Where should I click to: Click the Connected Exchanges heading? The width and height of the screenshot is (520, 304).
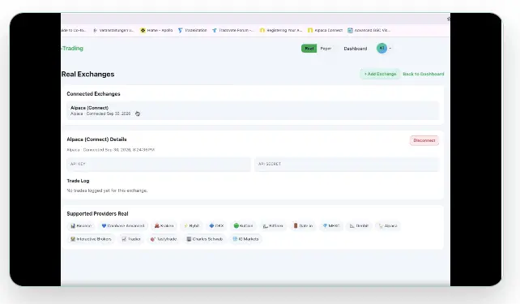tap(93, 94)
